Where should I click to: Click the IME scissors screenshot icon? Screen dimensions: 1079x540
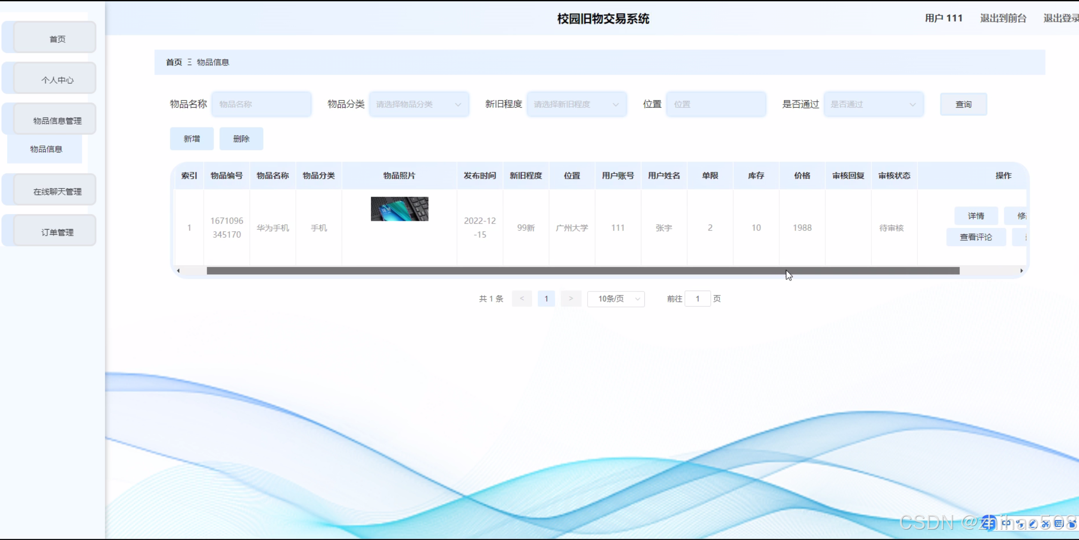click(1045, 524)
